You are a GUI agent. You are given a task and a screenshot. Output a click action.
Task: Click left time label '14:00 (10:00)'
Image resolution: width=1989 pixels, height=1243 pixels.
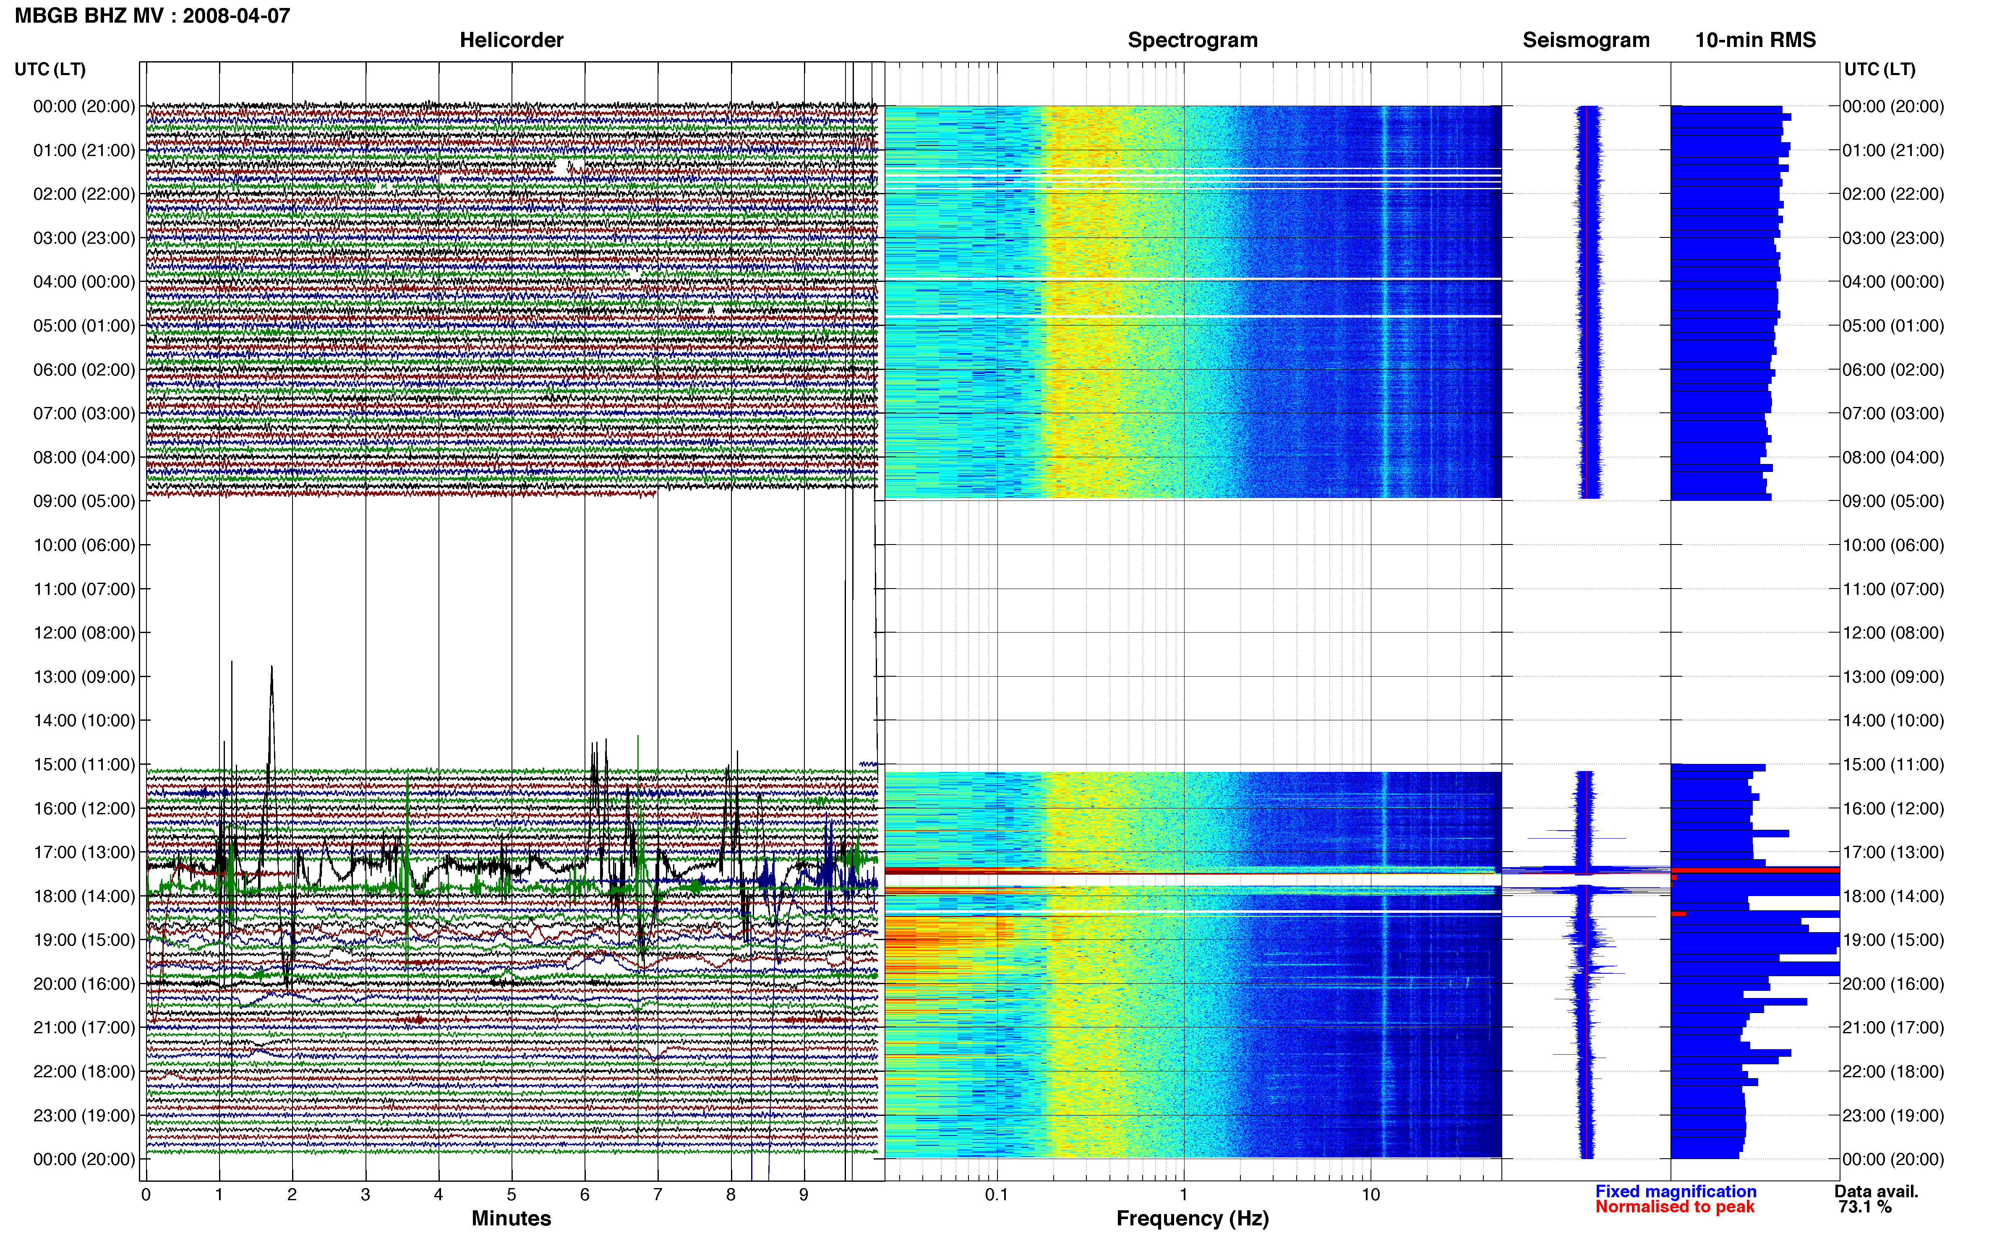click(x=84, y=721)
